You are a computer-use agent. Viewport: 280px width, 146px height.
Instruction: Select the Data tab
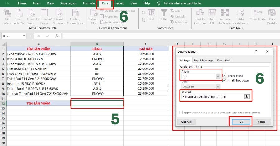point(105,3)
